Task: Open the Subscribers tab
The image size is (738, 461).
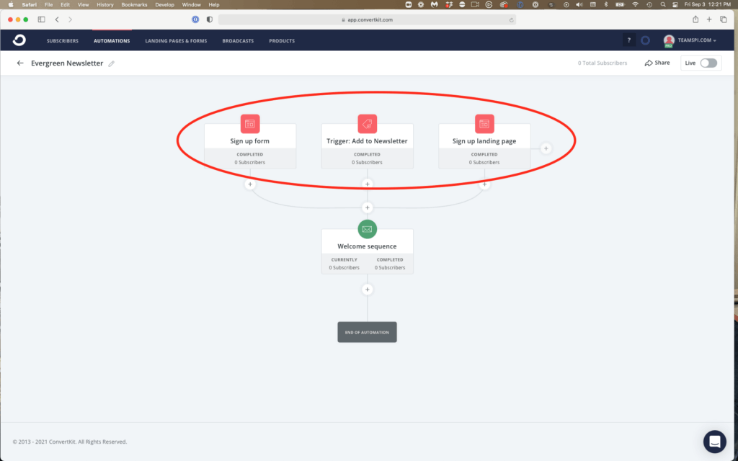Action: click(x=63, y=41)
